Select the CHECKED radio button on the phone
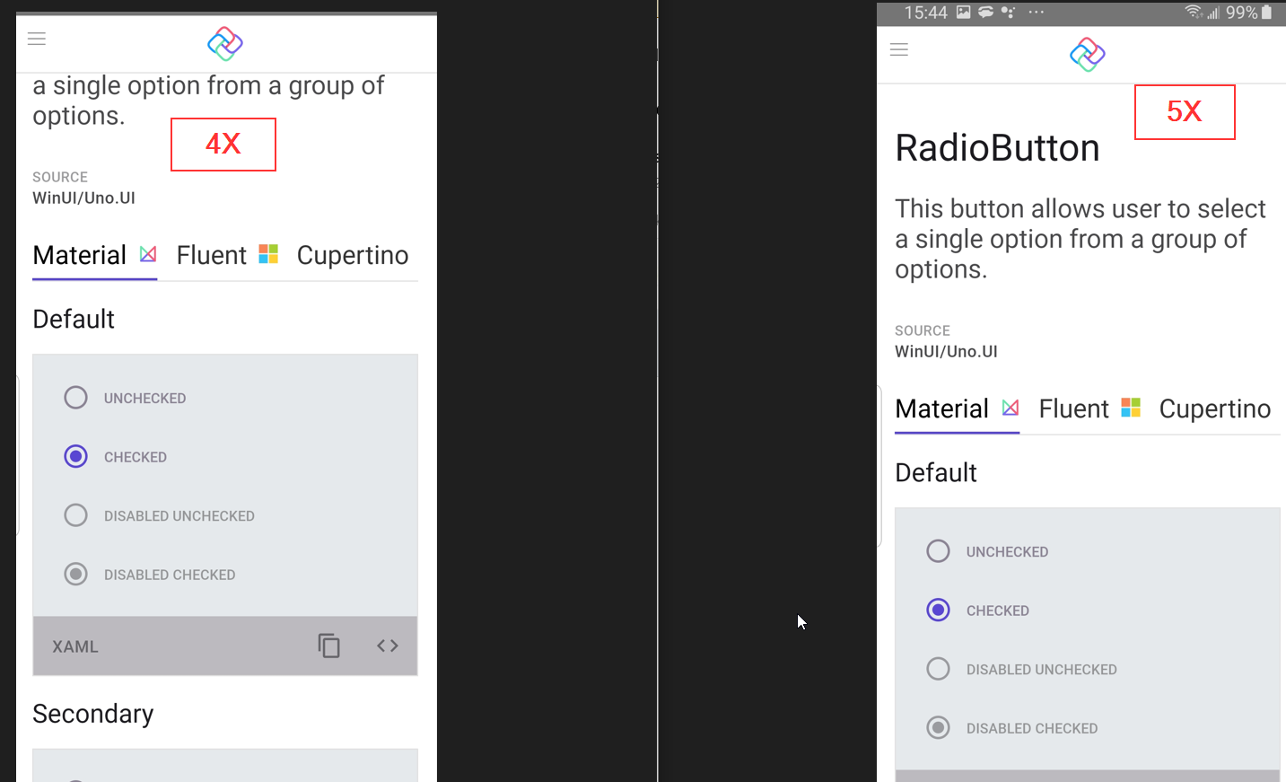The image size is (1286, 782). [x=938, y=610]
